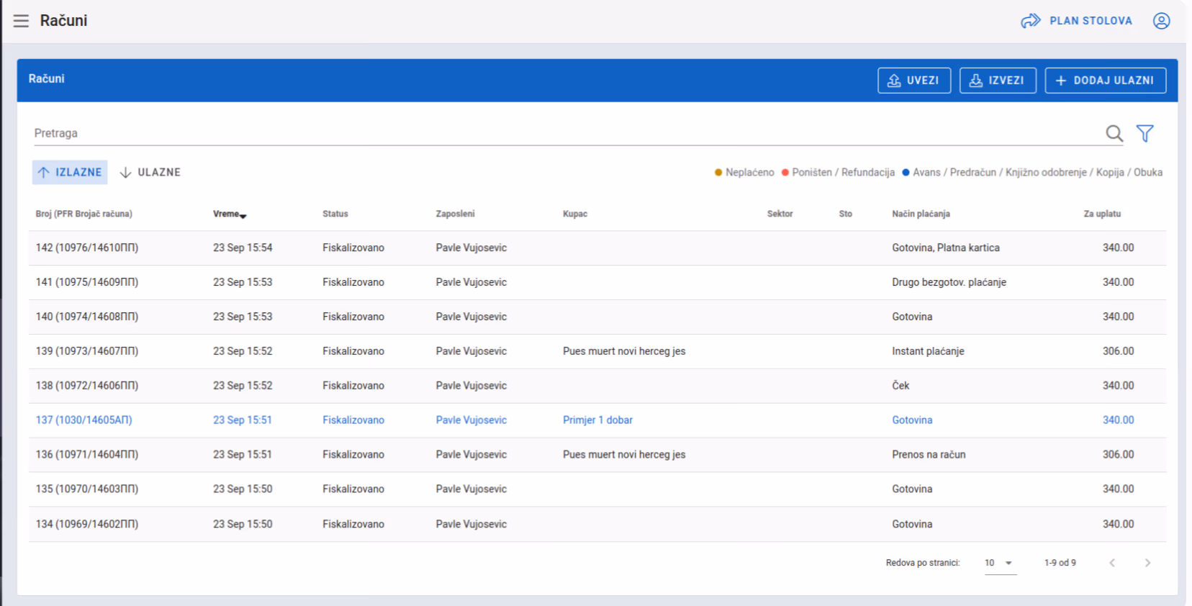The width and height of the screenshot is (1192, 606).
Task: Click payment Instant plaćanje
Action: pos(928,351)
